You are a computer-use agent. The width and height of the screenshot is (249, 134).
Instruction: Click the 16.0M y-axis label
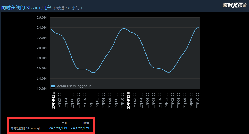coord(42,68)
